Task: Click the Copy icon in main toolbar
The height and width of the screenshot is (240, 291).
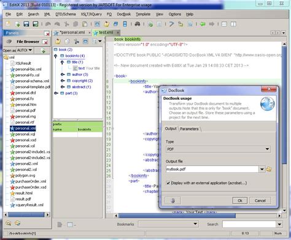Action: click(76, 24)
